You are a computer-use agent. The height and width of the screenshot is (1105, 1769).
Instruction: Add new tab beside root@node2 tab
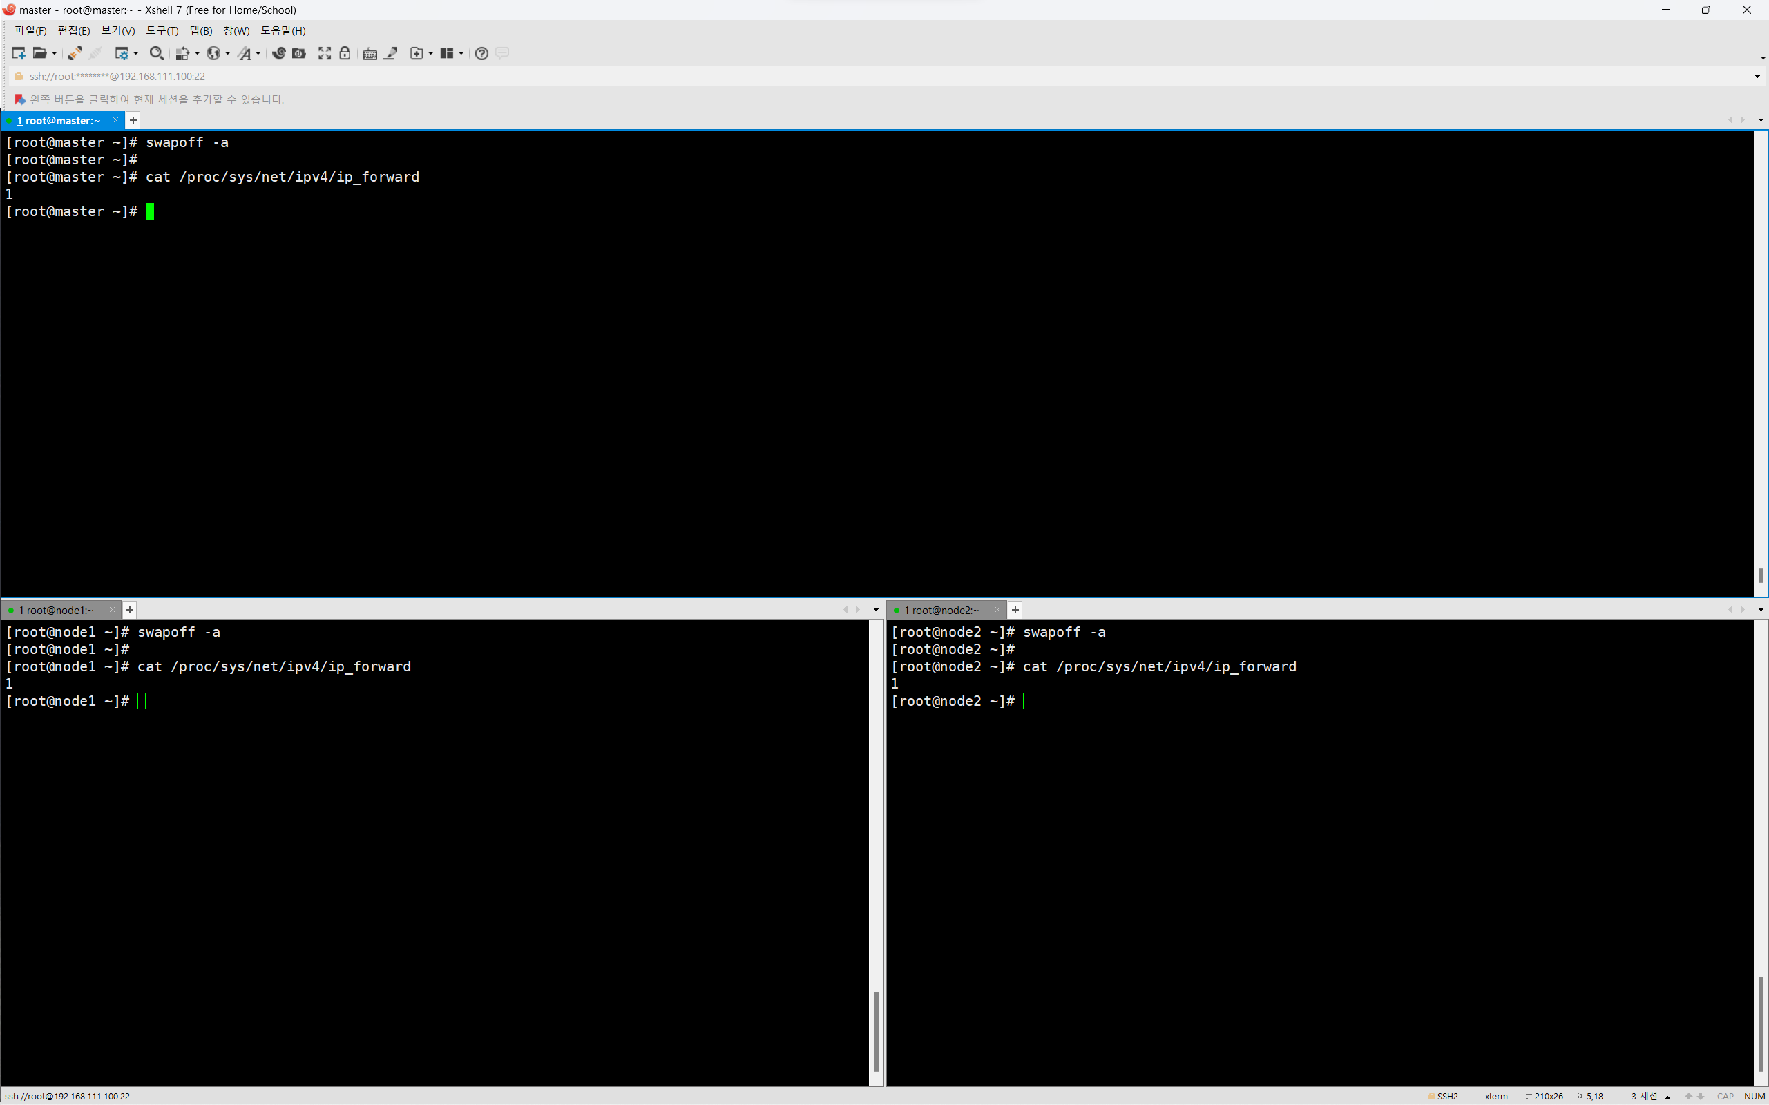[1015, 610]
